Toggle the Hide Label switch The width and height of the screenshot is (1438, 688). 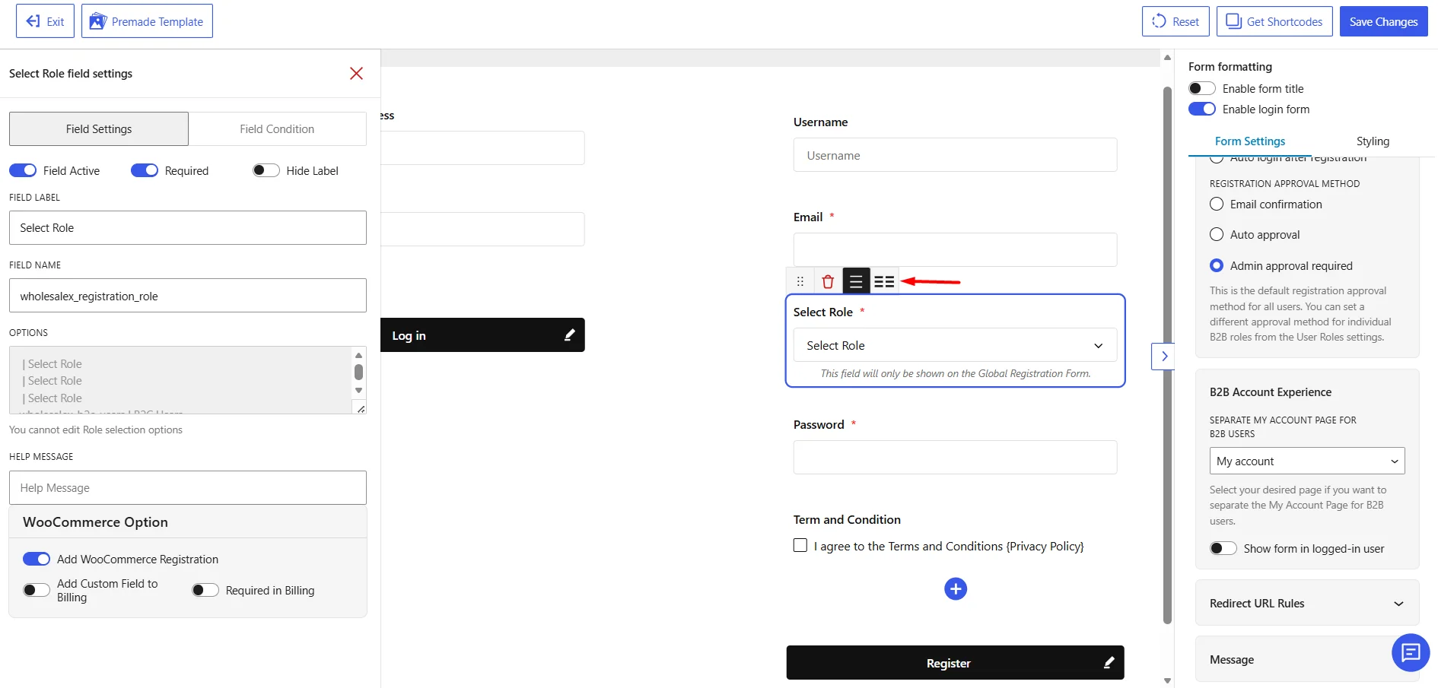point(266,170)
